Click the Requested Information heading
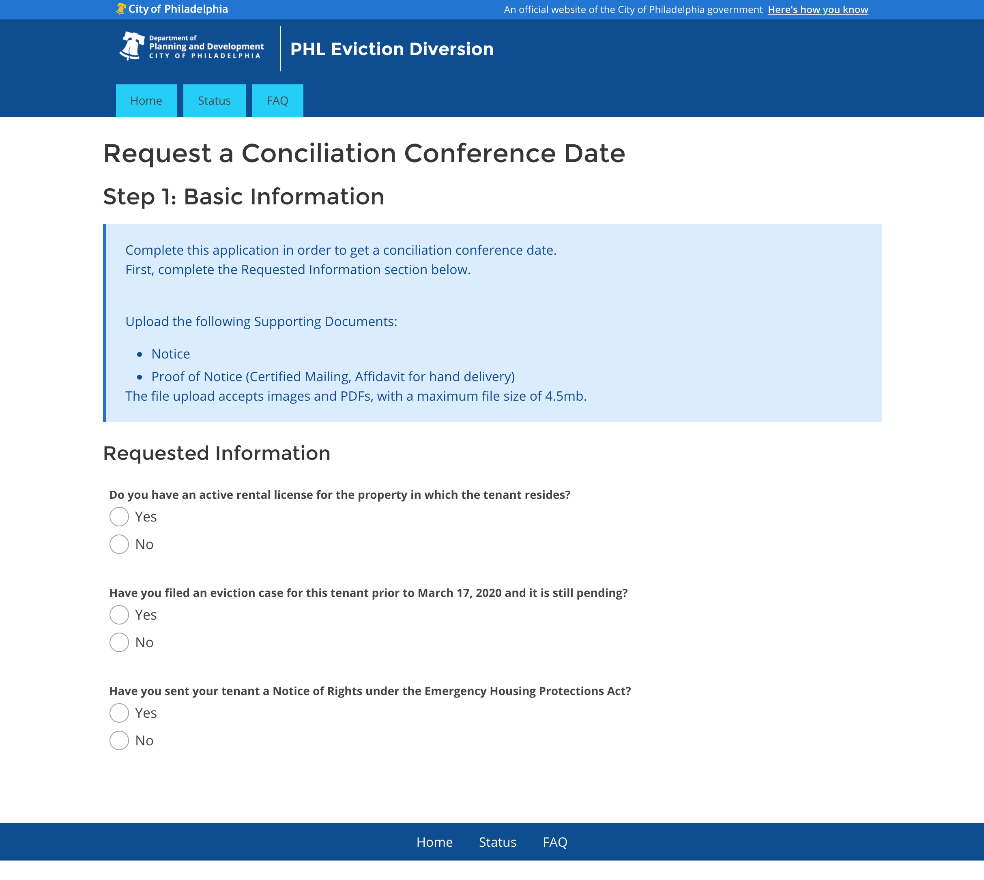Screen dimensions: 984x880 [x=217, y=453]
